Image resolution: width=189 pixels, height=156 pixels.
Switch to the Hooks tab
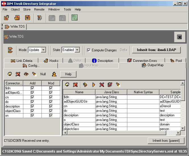pyautogui.click(x=51, y=60)
